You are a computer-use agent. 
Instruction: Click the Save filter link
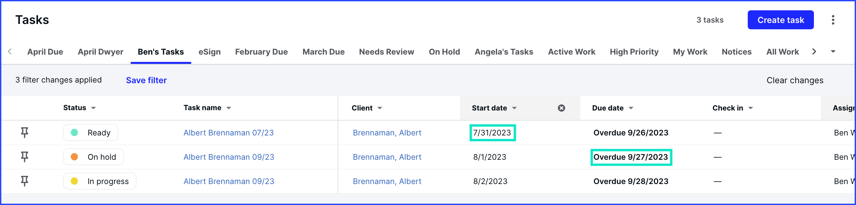[x=146, y=80]
